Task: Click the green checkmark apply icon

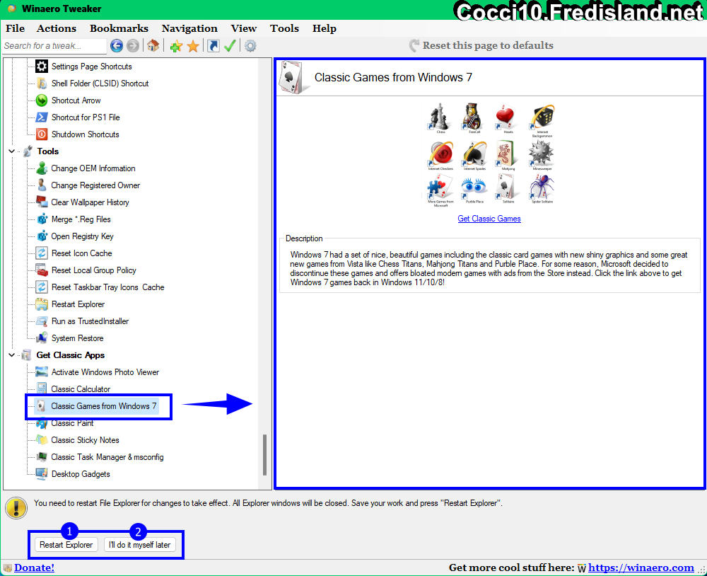Action: (x=230, y=45)
